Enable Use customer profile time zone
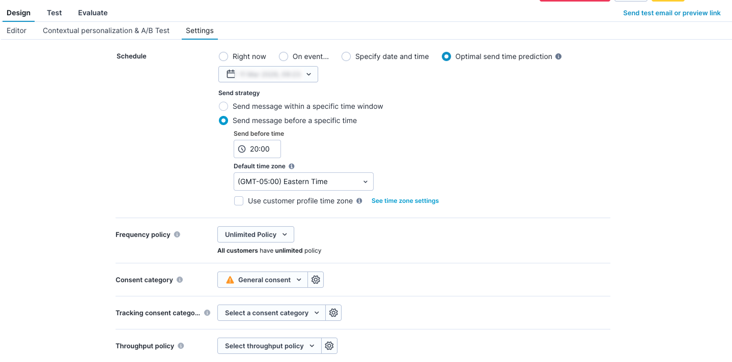Image resolution: width=732 pixels, height=362 pixels. (239, 200)
